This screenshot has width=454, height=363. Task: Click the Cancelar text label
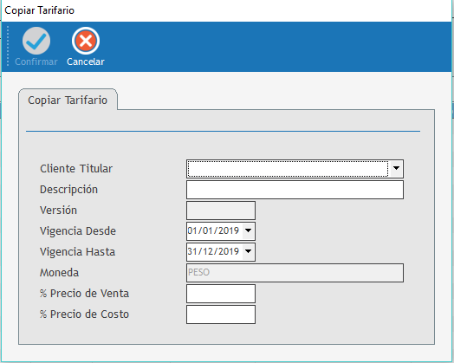[86, 62]
